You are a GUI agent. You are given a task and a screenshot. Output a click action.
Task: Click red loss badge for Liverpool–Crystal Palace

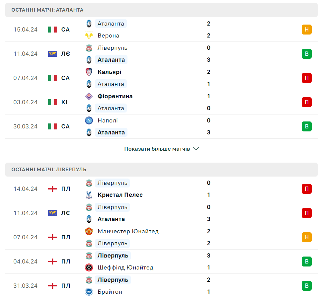pos(306,189)
